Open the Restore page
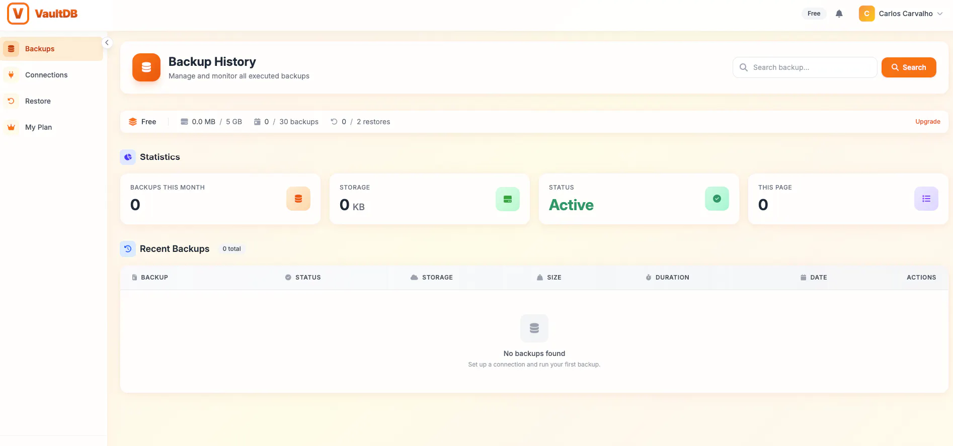 tap(51, 101)
